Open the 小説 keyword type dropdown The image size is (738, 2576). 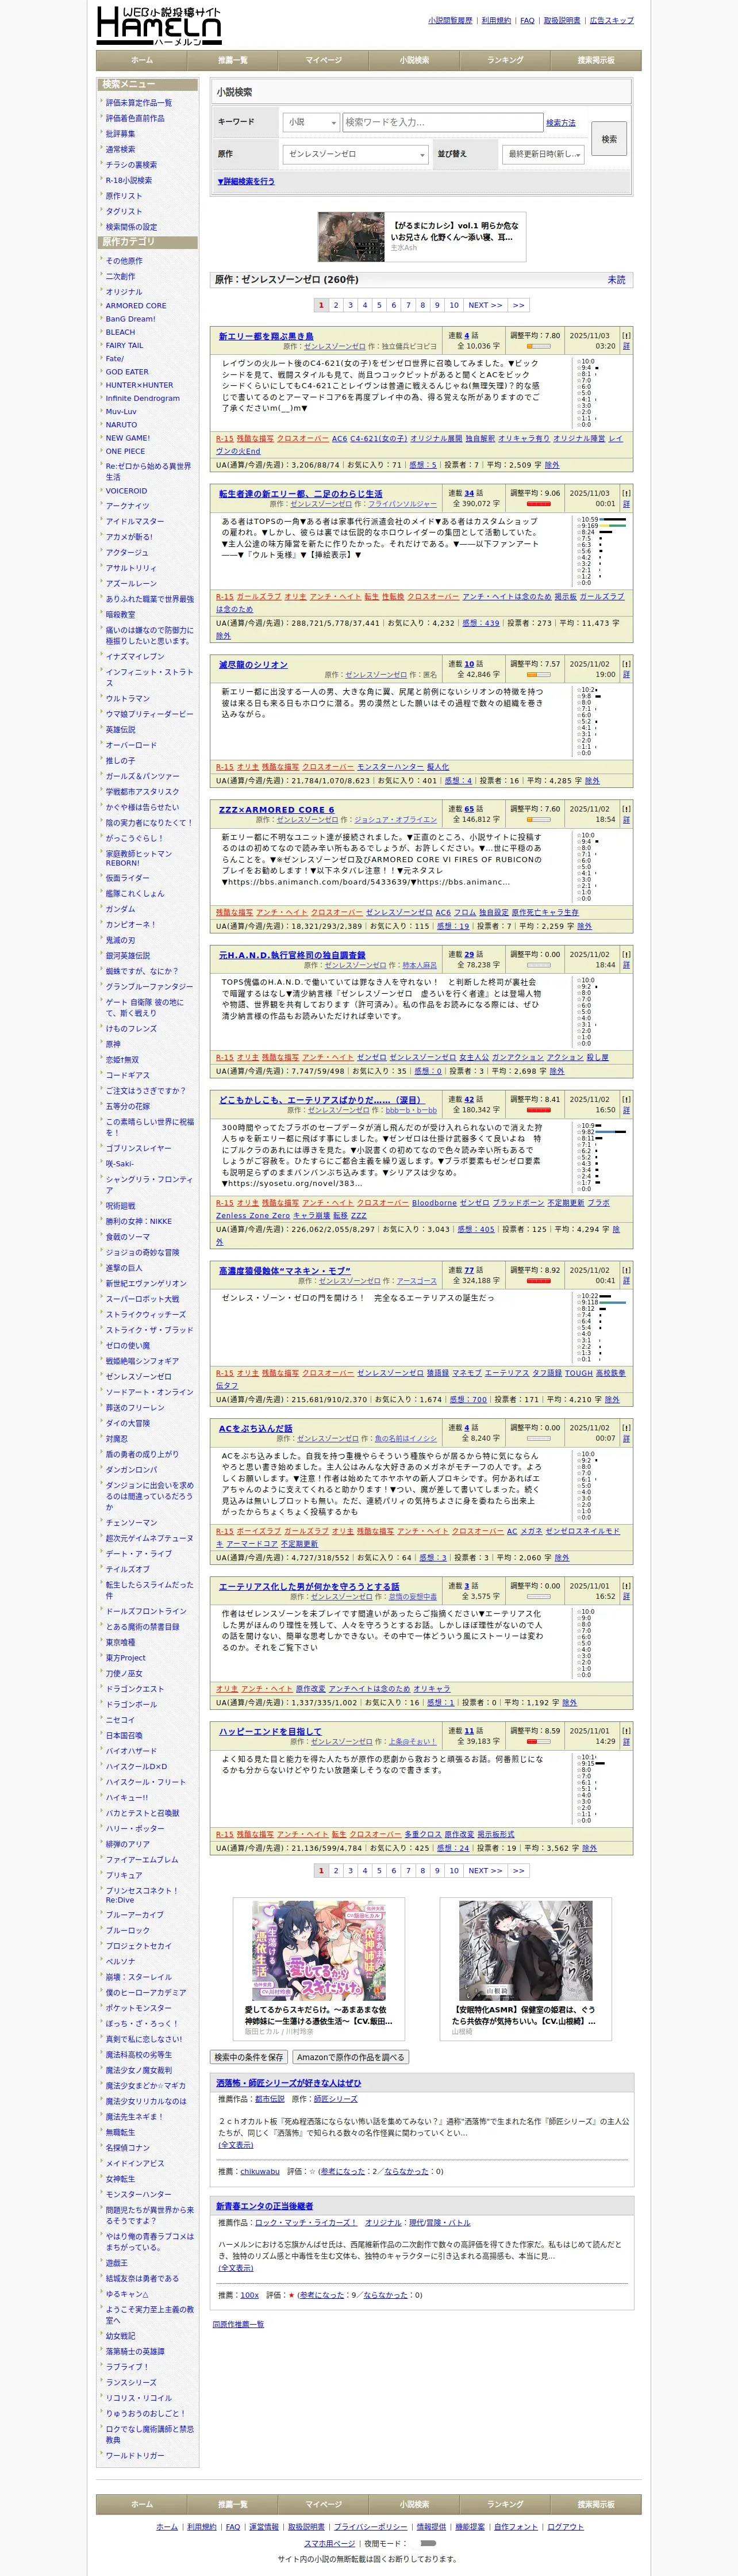coord(311,122)
